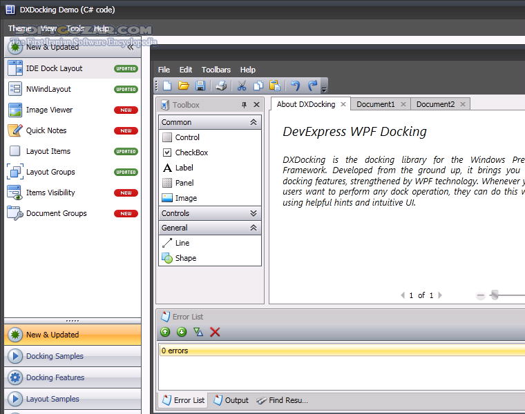
Task: Collapse the Common toolbox group
Action: [x=254, y=122]
